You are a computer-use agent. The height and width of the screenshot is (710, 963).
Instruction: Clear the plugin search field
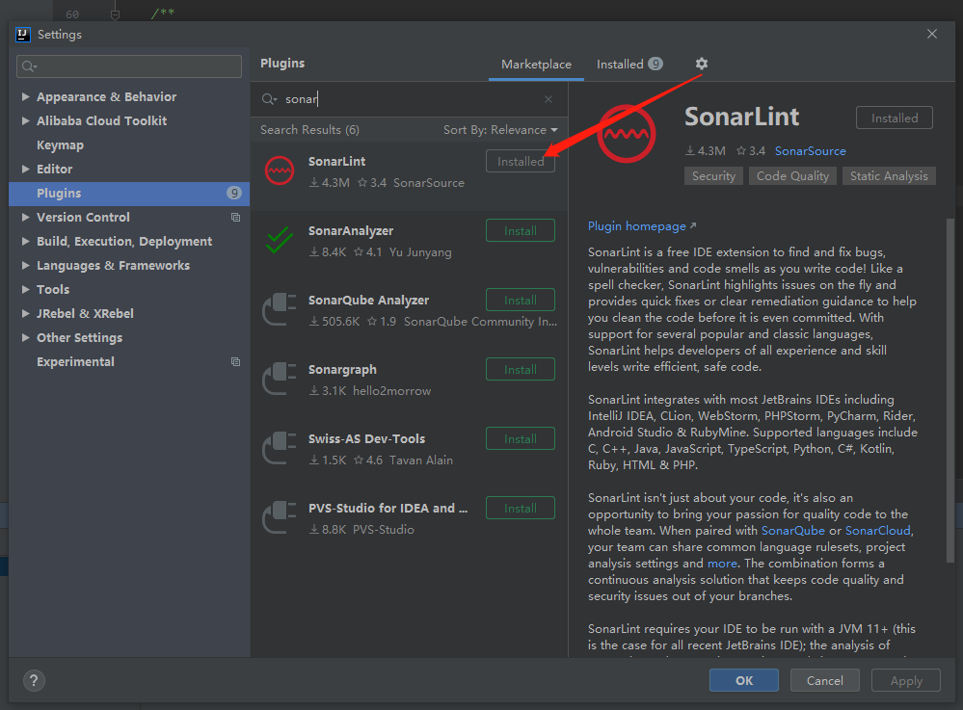548,99
